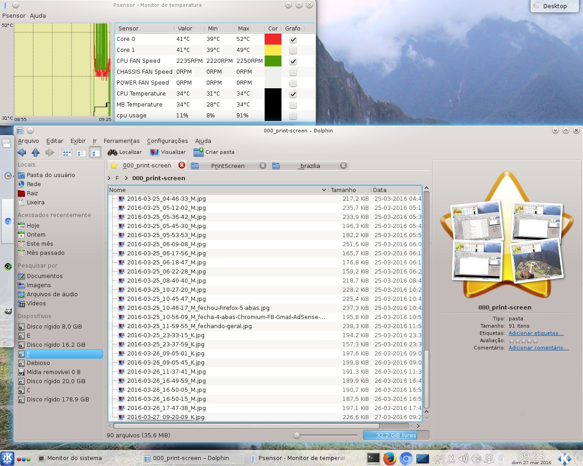Image resolution: width=583 pixels, height=466 pixels.
Task: Close the 000_print-screen tab
Action: [182, 166]
